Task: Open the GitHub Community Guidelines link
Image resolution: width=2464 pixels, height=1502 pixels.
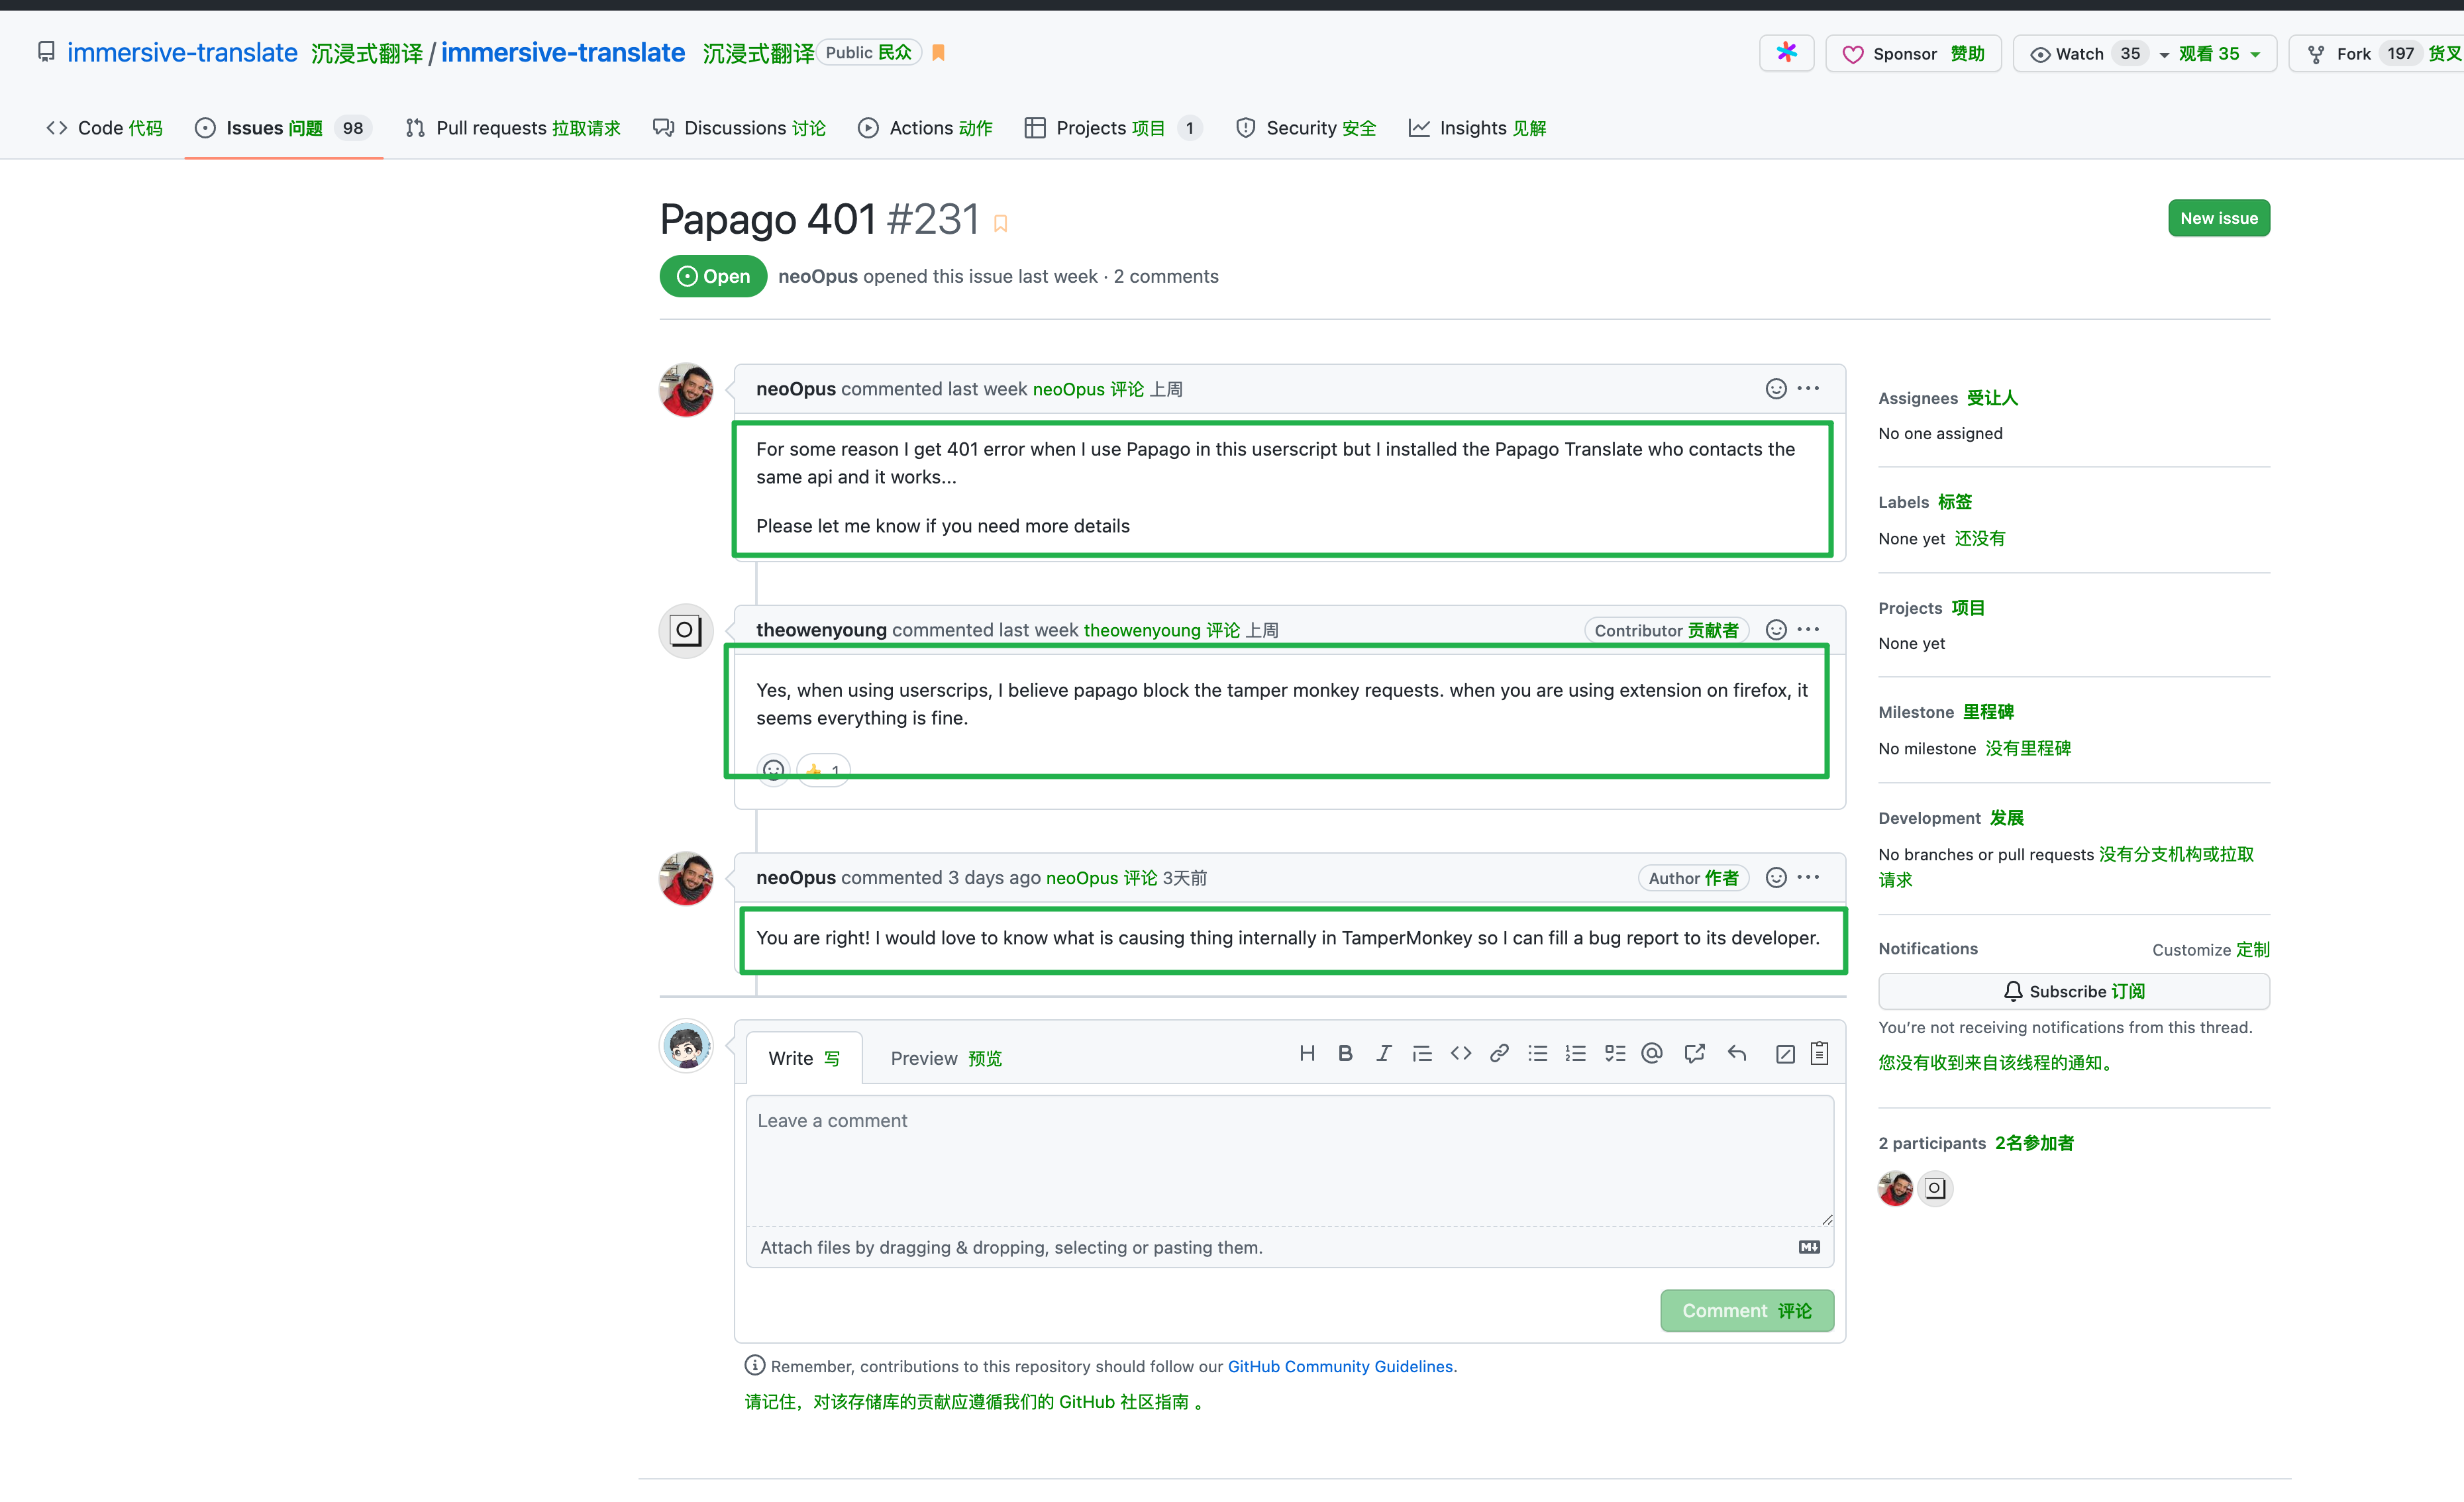Action: click(x=1340, y=1365)
